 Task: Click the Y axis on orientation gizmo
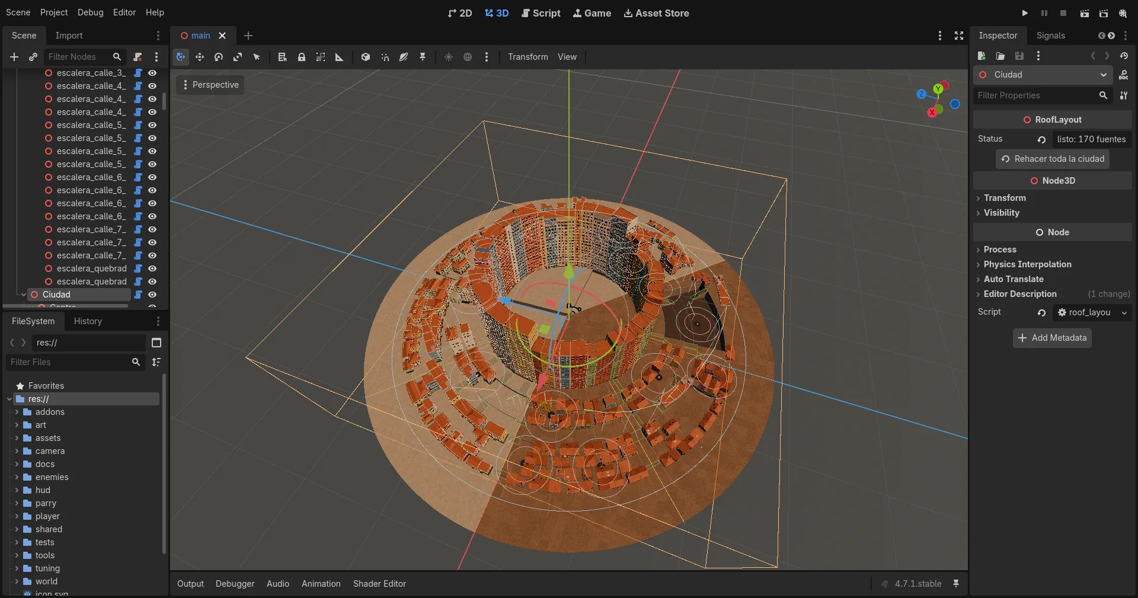[938, 89]
